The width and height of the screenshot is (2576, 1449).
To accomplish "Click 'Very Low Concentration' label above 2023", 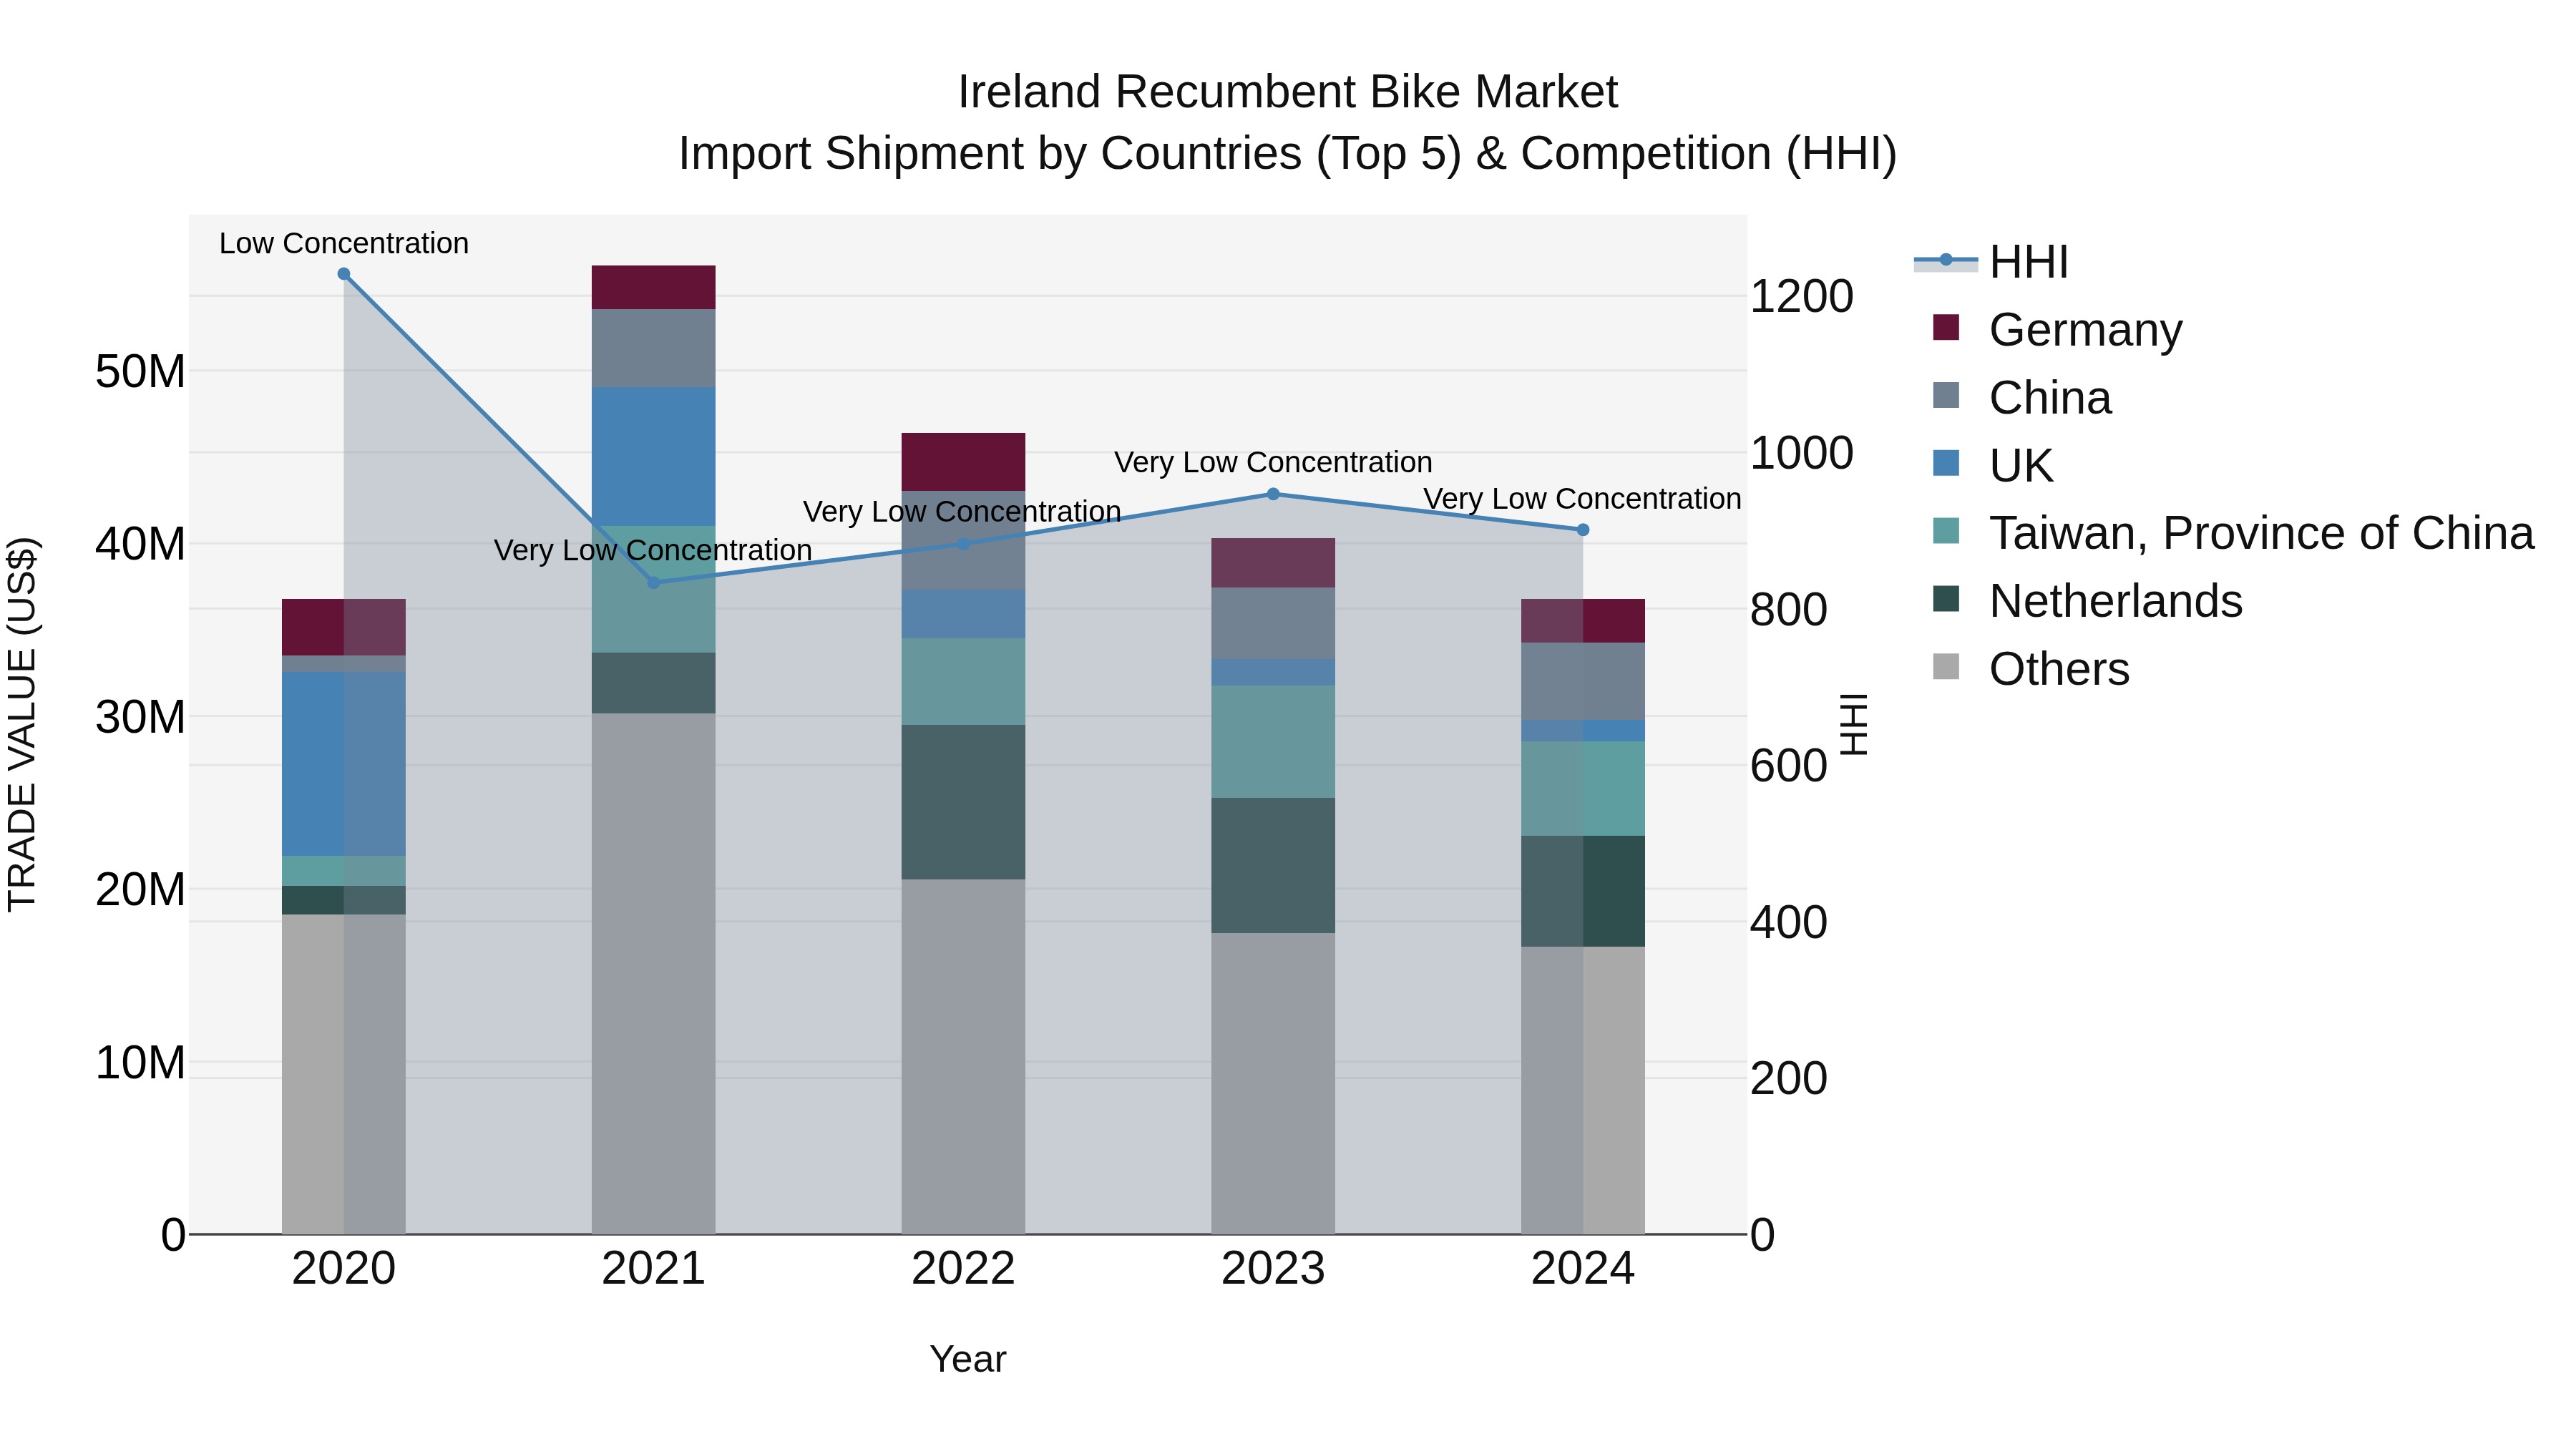I will [1273, 462].
